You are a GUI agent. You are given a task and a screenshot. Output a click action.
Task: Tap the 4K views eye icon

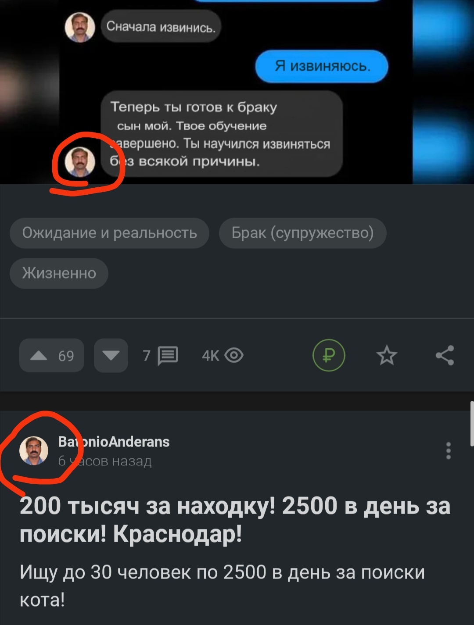(x=234, y=355)
